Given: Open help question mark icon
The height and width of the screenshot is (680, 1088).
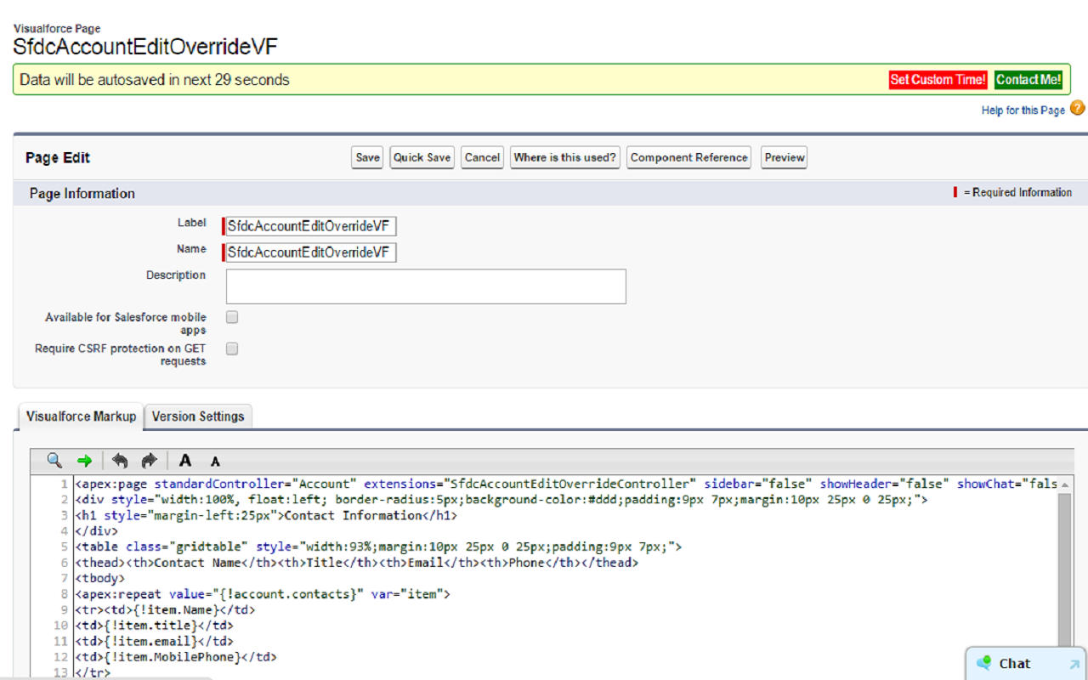Looking at the screenshot, I should [1077, 108].
